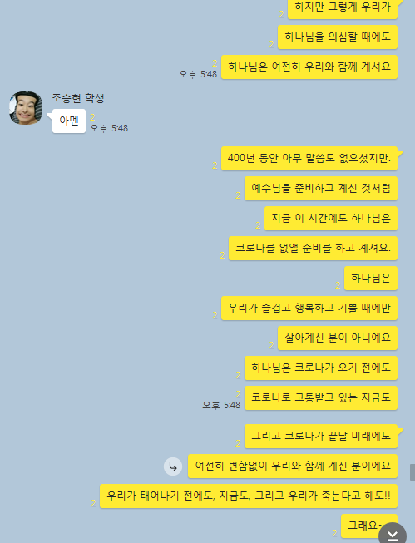
Task: Click message 400년 동안 아무 말씀도 없으셨지만
Action: click(309, 158)
